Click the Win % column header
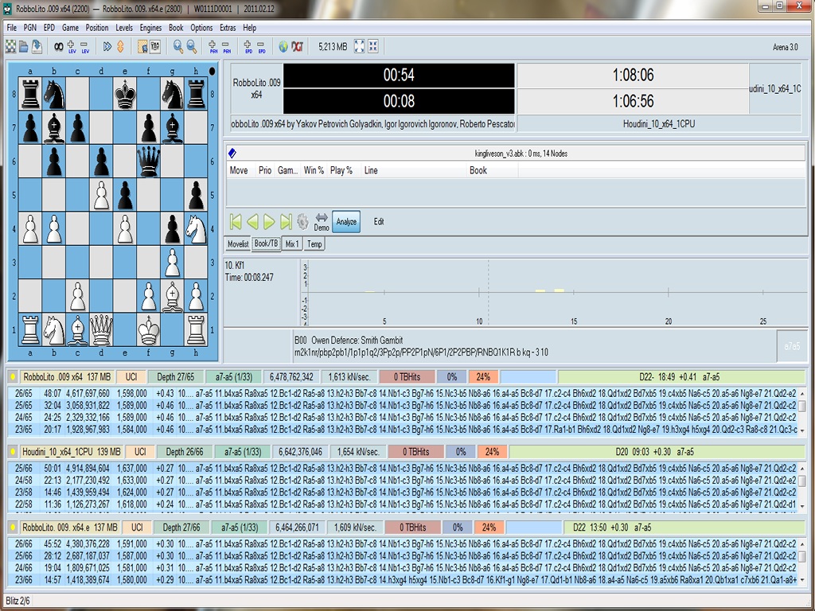815x611 pixels. tap(314, 170)
